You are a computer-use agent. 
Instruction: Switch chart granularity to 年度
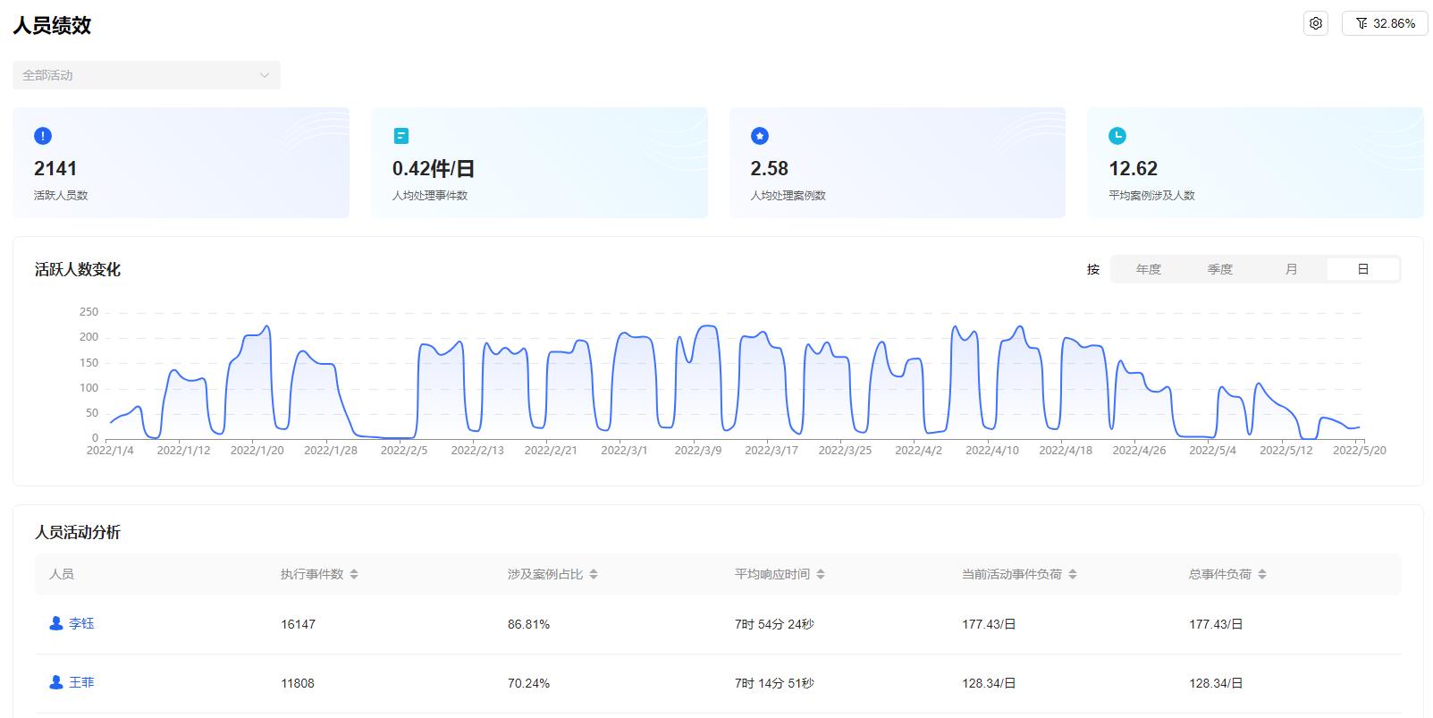[x=1148, y=269]
